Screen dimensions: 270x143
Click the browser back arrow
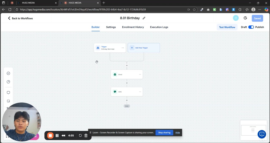pos(3,9)
